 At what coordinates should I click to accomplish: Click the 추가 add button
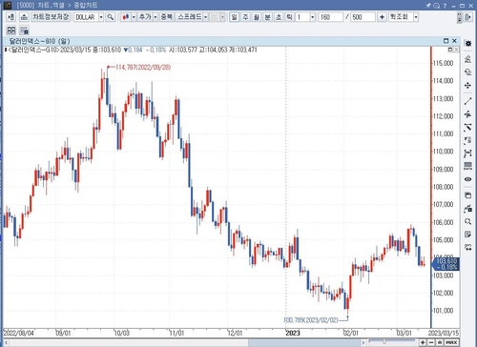tap(145, 17)
